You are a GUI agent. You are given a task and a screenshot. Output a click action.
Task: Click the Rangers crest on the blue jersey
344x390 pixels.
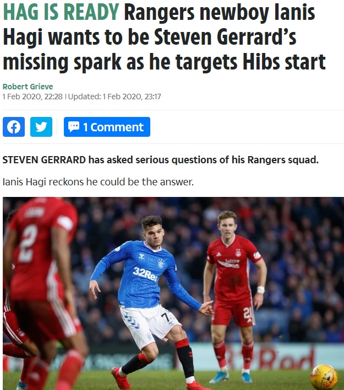pos(161,263)
